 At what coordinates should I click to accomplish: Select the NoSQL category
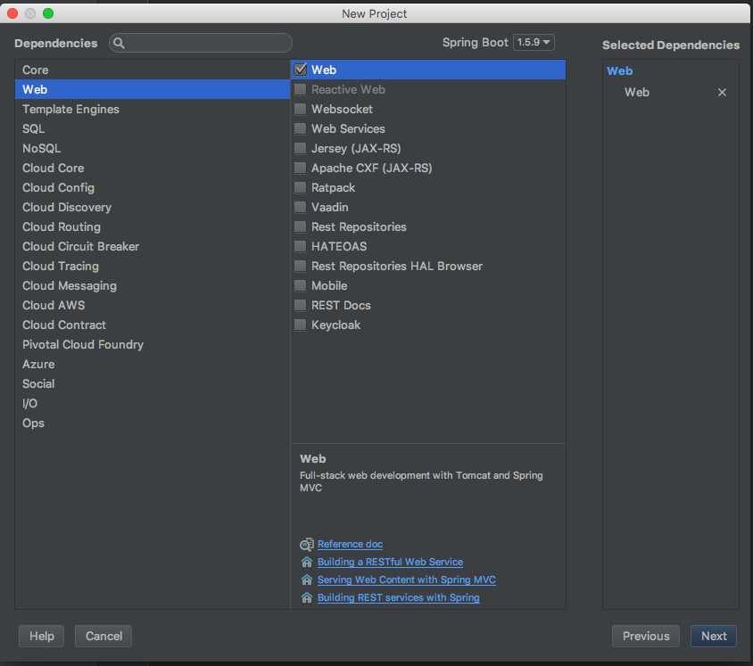(x=153, y=148)
